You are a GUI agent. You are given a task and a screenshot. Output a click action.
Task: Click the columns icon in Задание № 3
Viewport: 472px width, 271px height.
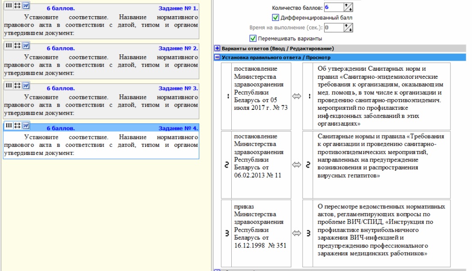coord(9,86)
